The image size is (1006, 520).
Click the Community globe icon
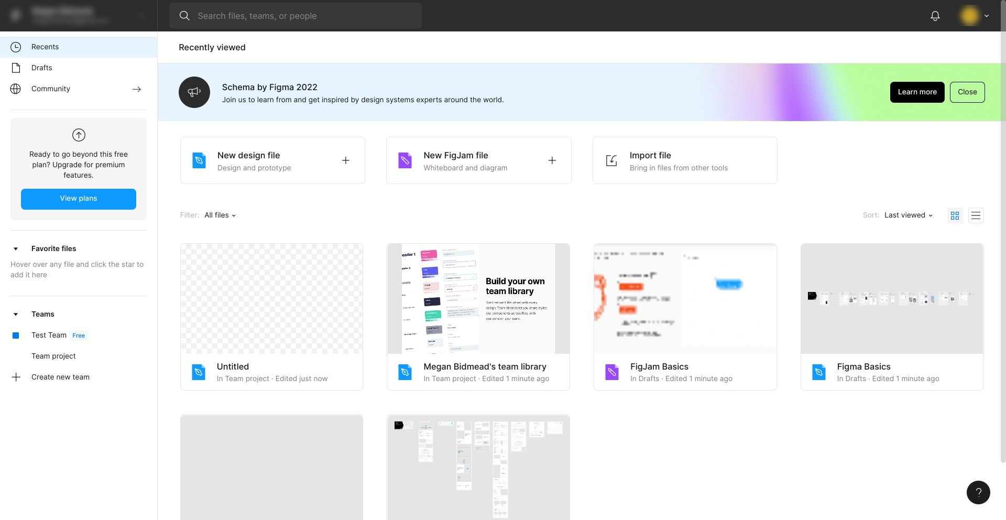click(x=16, y=89)
